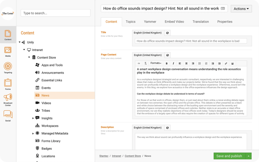Open source code view in editor

(139, 63)
